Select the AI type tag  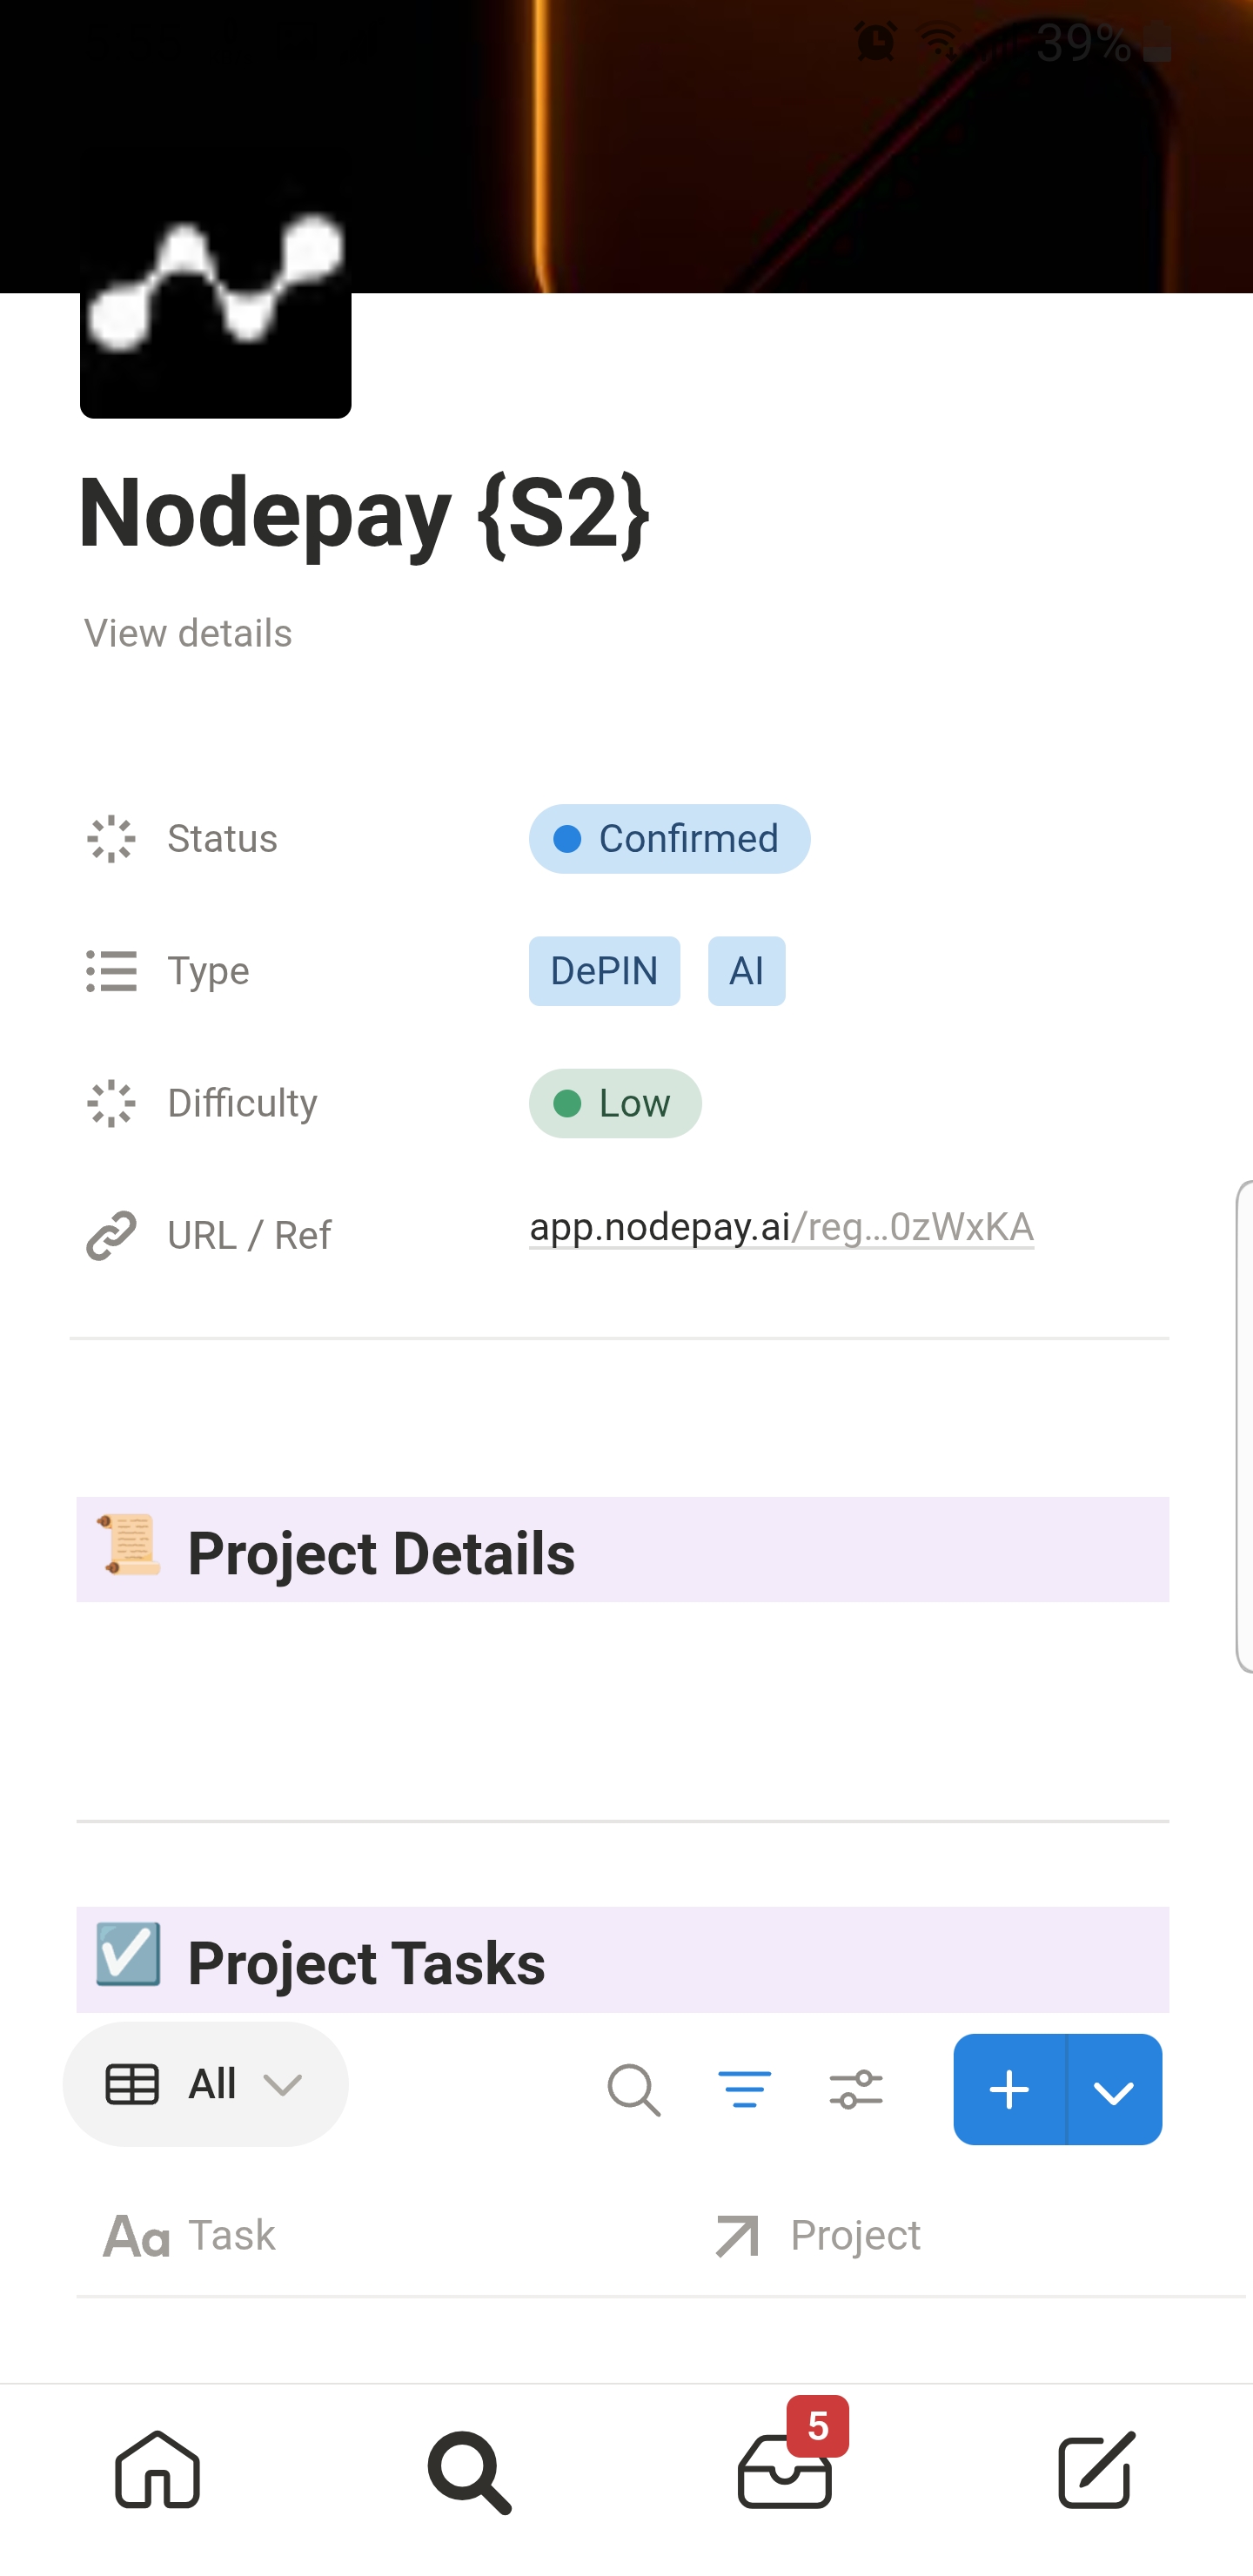pos(746,971)
